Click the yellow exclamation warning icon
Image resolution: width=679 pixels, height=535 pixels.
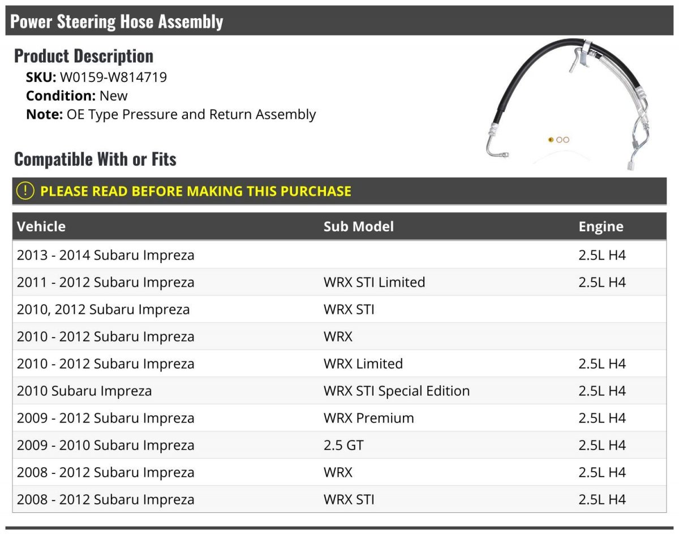pos(25,191)
